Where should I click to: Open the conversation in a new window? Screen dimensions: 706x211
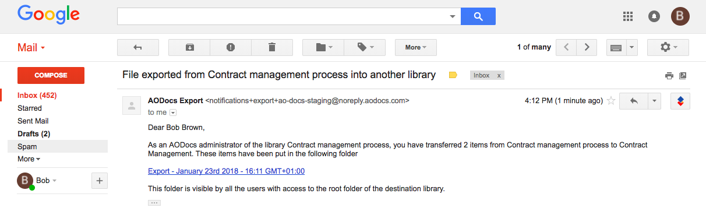(683, 76)
